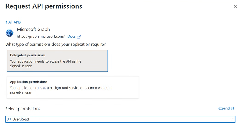Click the permission type question text
The height and width of the screenshot is (127, 237).
(55, 44)
